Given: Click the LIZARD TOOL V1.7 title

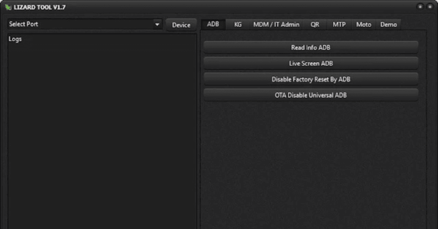Looking at the screenshot, I should click(40, 7).
